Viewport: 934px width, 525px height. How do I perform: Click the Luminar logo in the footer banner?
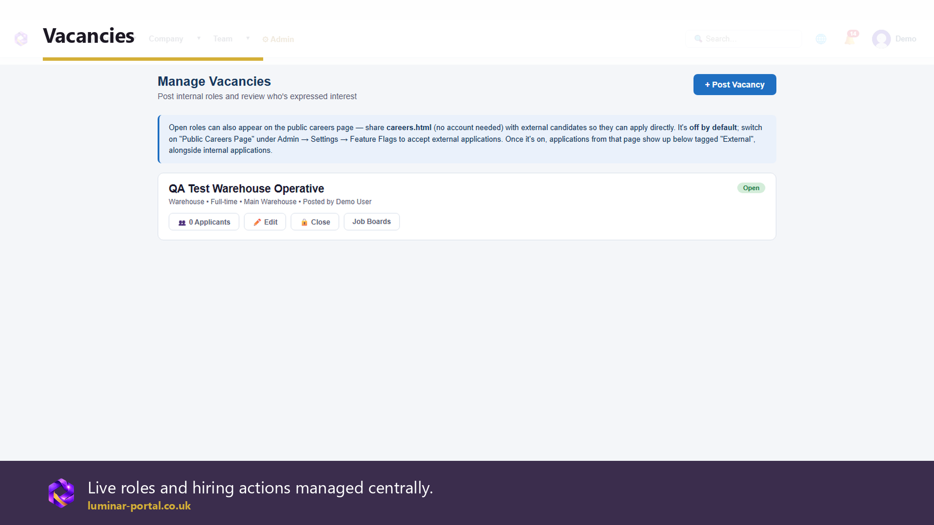pos(61,493)
